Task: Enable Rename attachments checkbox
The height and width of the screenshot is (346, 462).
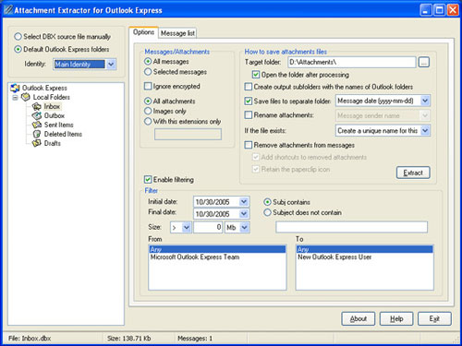Action: click(x=249, y=115)
